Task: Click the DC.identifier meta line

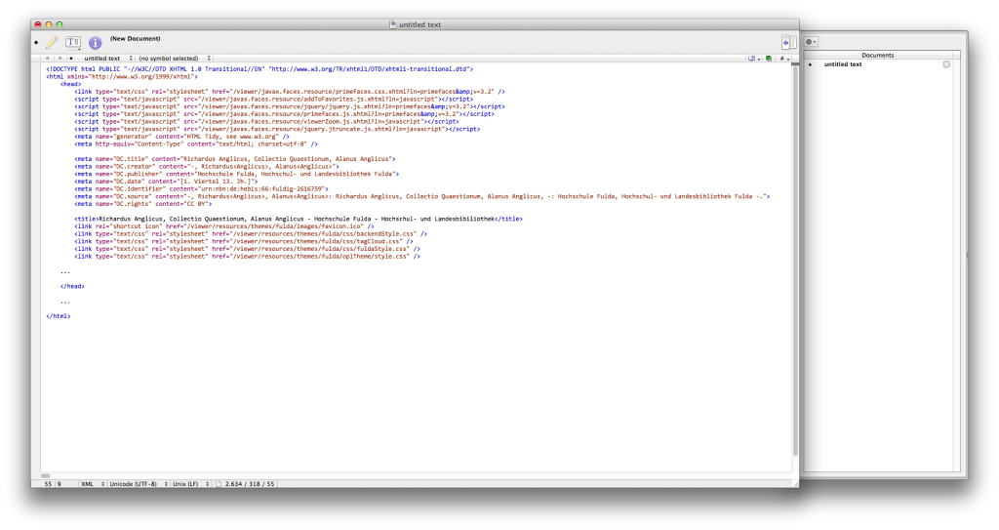Action: (x=201, y=188)
